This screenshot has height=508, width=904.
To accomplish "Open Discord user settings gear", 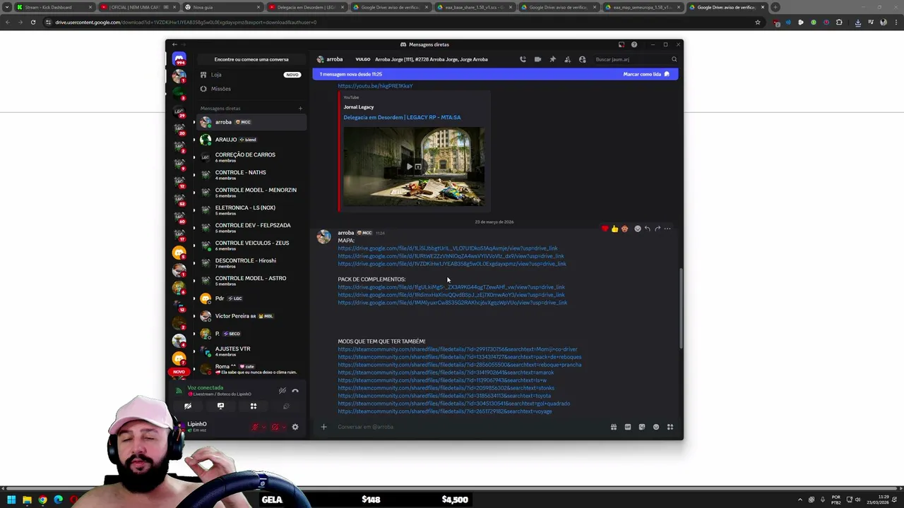I will [x=295, y=427].
